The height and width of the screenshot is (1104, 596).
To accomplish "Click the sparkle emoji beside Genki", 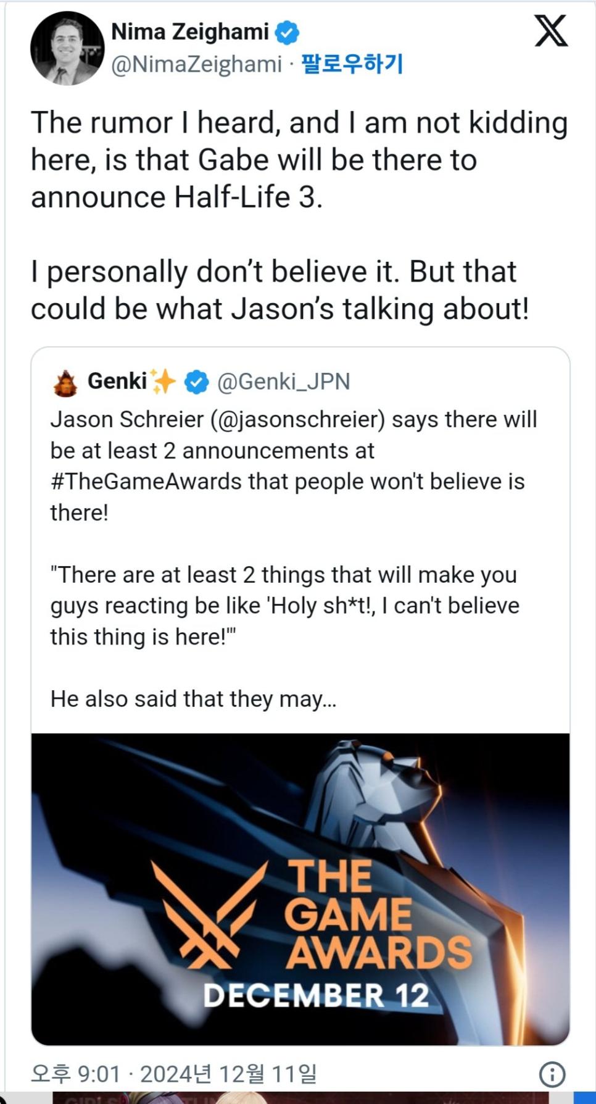I will point(164,381).
